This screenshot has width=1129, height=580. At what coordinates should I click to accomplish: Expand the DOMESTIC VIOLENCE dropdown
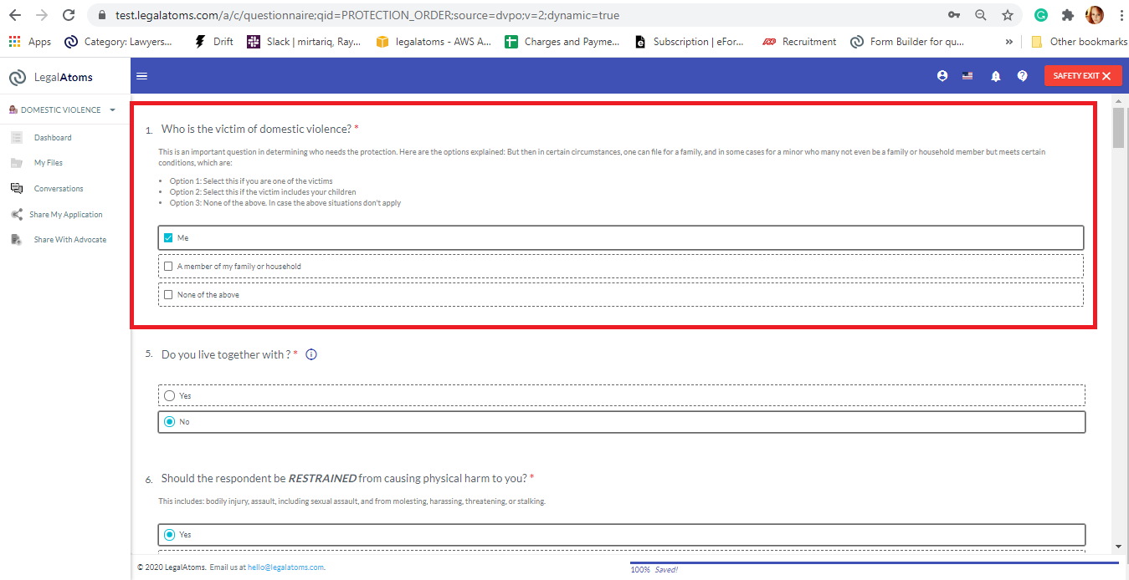click(x=63, y=109)
